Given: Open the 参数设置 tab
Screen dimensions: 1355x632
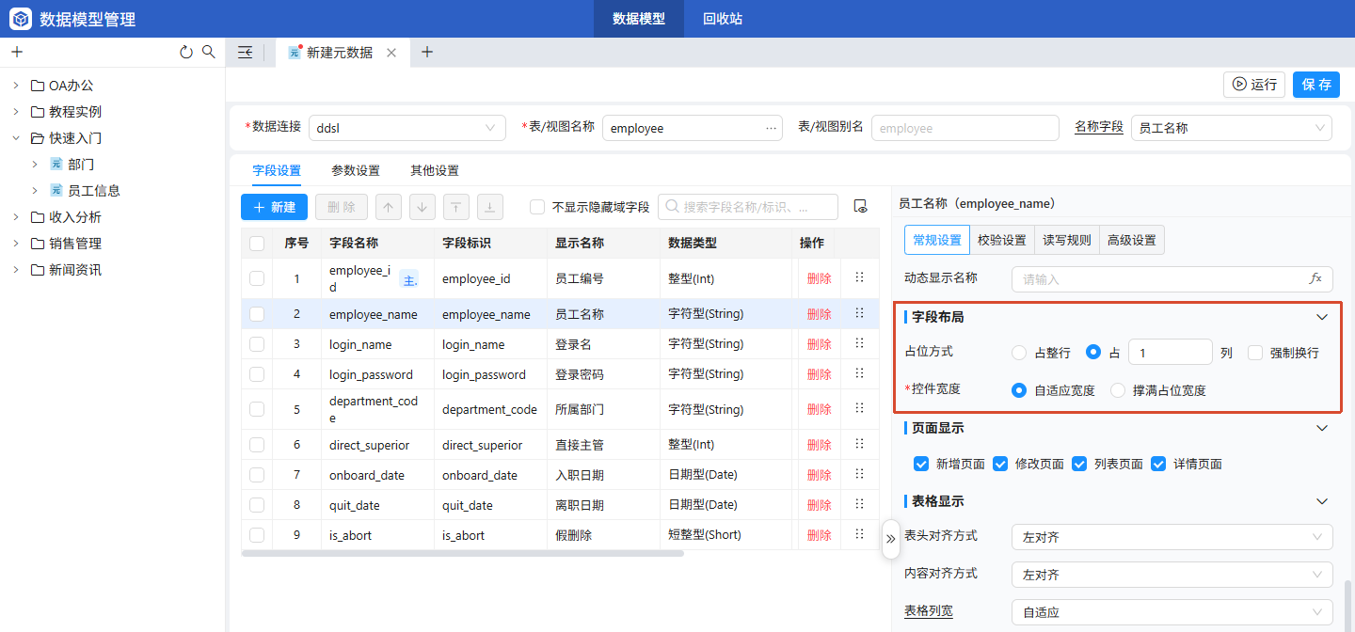Looking at the screenshot, I should (x=356, y=171).
